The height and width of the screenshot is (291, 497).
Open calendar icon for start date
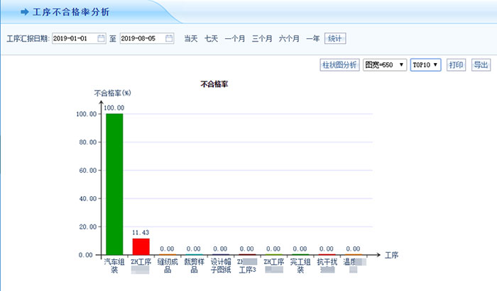point(101,38)
